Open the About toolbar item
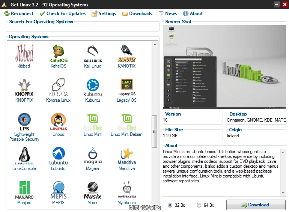 193,14
